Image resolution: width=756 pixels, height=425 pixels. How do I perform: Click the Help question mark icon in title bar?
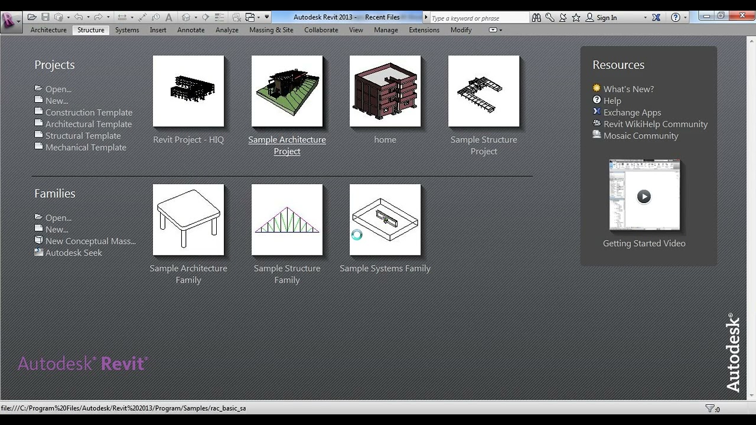pyautogui.click(x=676, y=18)
